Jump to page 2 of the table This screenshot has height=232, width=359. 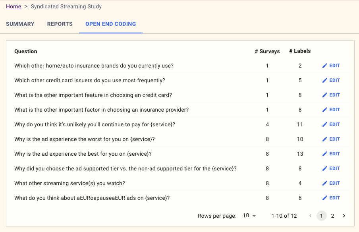[x=333, y=216]
